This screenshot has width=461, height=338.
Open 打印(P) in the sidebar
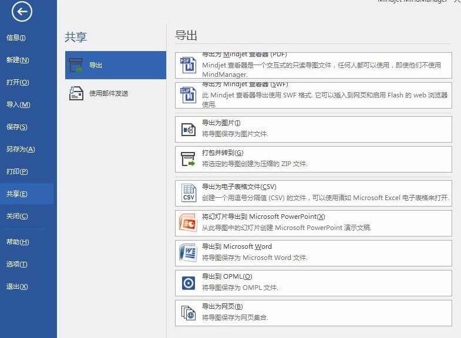[x=17, y=171]
